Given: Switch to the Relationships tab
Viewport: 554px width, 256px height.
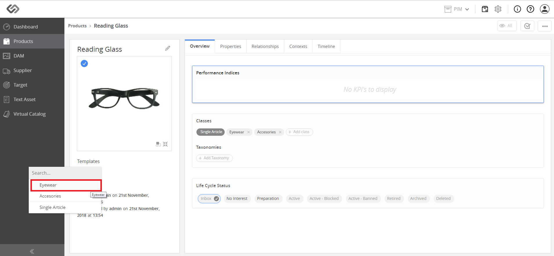Looking at the screenshot, I should [x=265, y=46].
